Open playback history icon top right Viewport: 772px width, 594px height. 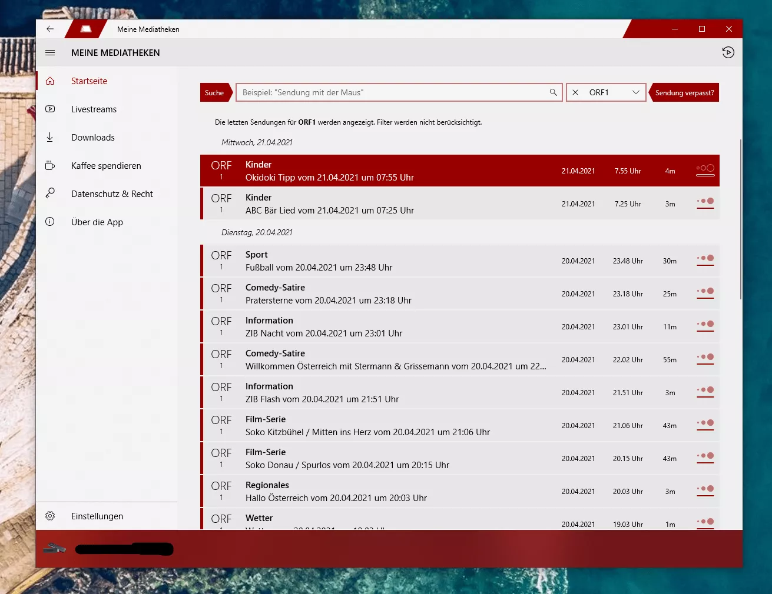728,52
